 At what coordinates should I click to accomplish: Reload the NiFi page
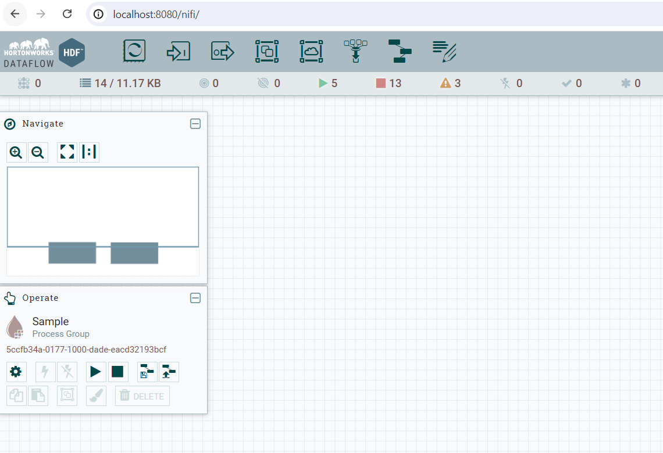pyautogui.click(x=67, y=14)
